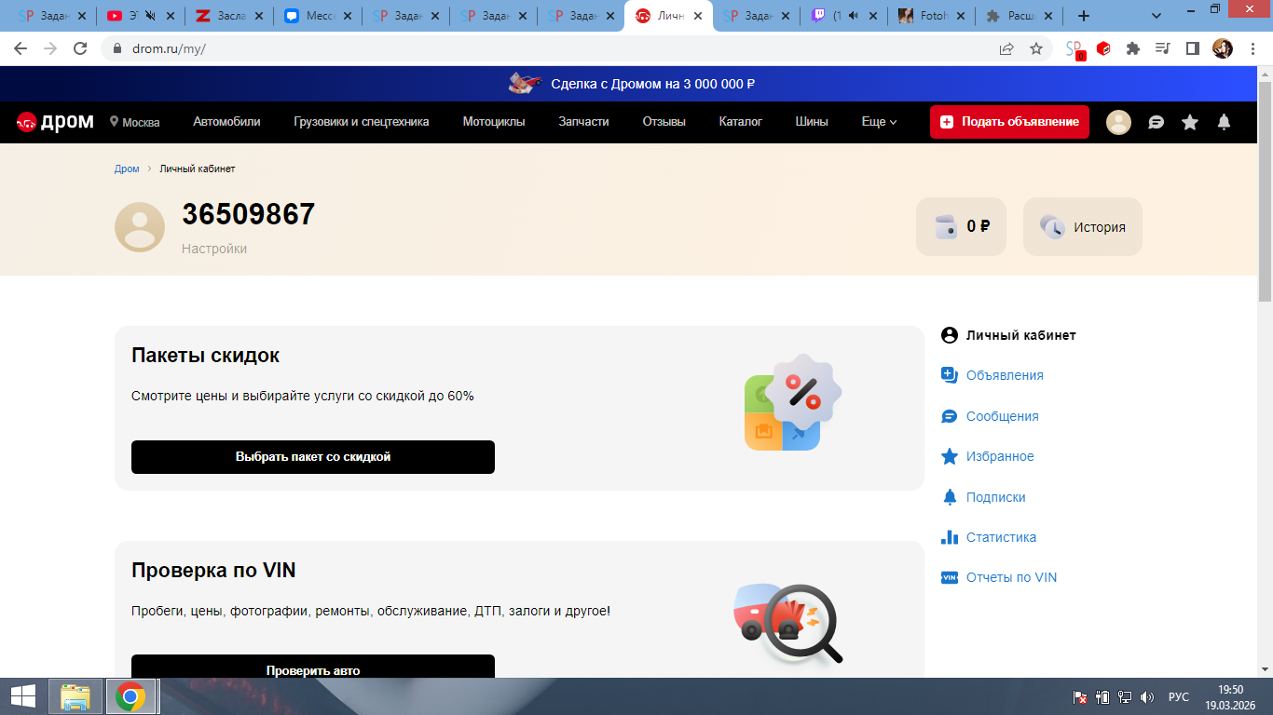1273x715 pixels.
Task: Open Подписки in the side menu
Action: pos(983,497)
